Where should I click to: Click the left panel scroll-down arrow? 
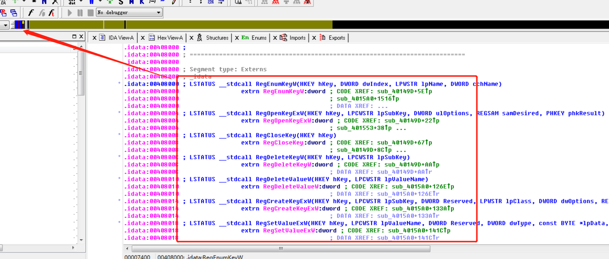pos(81,240)
